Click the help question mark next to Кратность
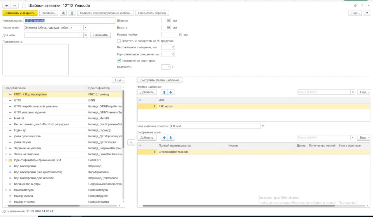The height and width of the screenshot is (217, 373). point(173,67)
